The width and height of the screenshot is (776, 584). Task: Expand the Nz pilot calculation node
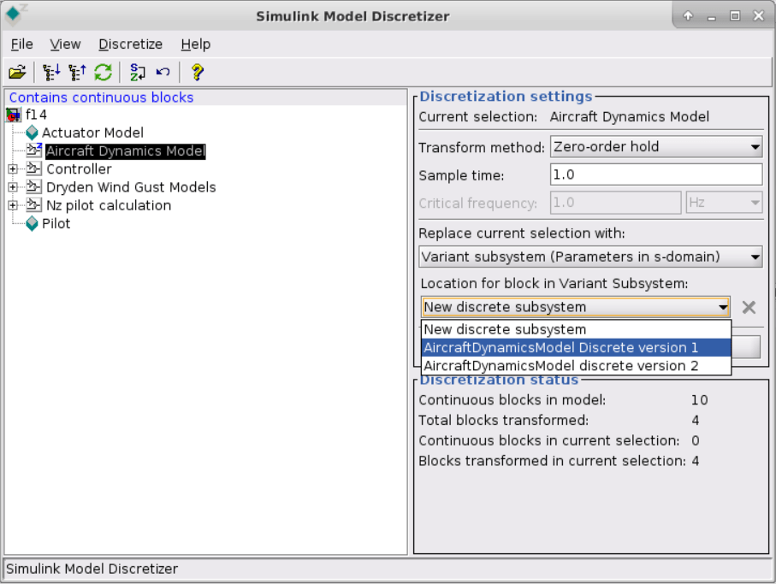pyautogui.click(x=13, y=205)
